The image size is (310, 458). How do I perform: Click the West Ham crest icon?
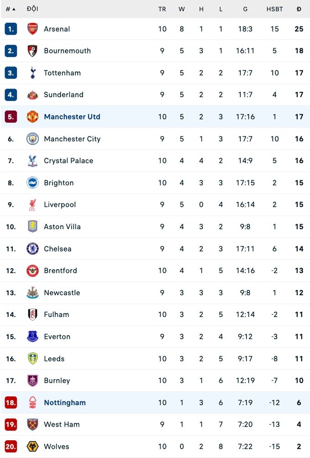coord(33,424)
